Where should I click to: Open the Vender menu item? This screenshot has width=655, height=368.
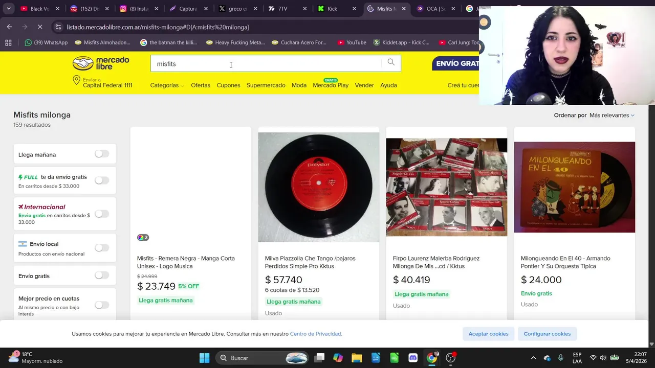364,85
